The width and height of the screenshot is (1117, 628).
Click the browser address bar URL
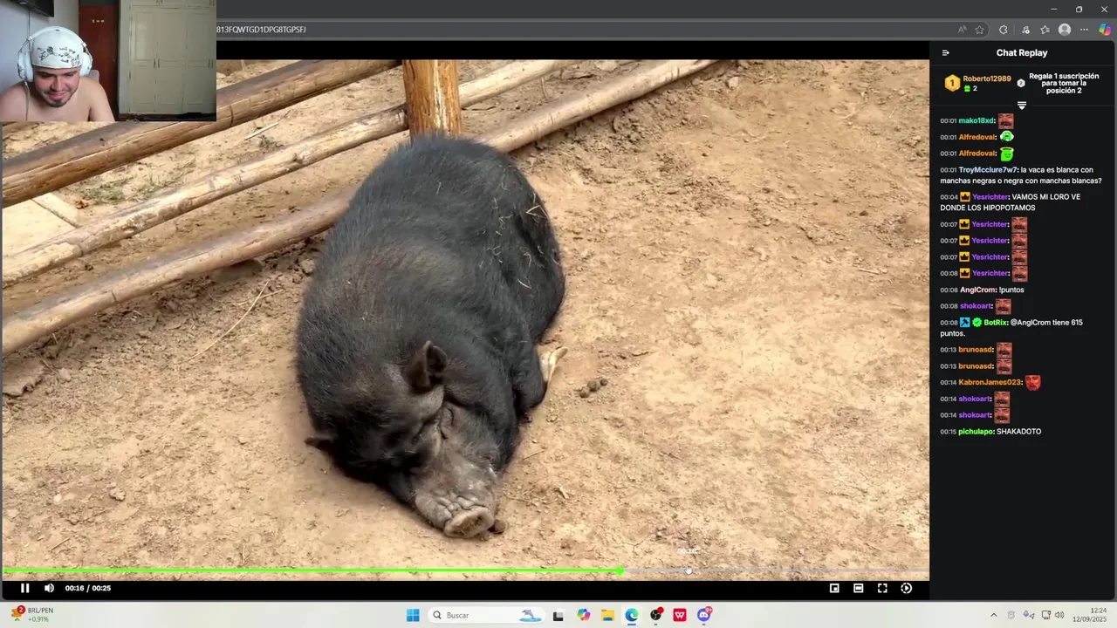[x=261, y=30]
